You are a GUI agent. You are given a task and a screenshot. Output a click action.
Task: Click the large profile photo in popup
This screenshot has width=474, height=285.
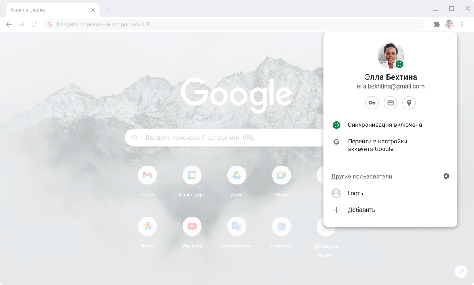(x=391, y=55)
